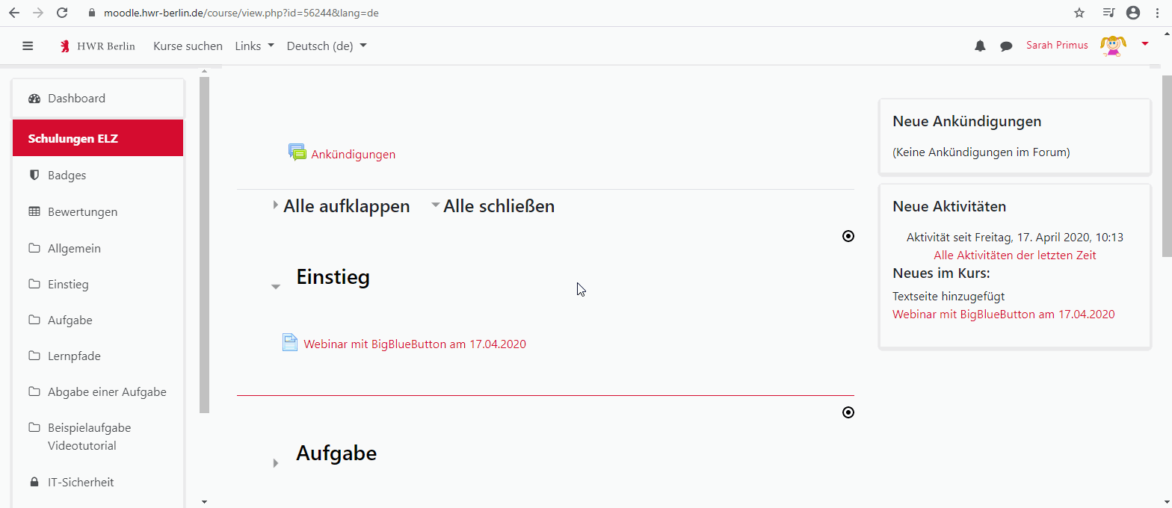Viewport: 1172px width, 508px height.
Task: Toggle the Aufgabe section focus radio button
Action: click(x=848, y=412)
